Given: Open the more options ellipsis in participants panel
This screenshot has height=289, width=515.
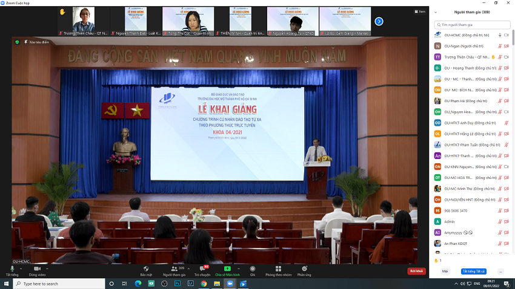Looking at the screenshot, I should pyautogui.click(x=500, y=271).
